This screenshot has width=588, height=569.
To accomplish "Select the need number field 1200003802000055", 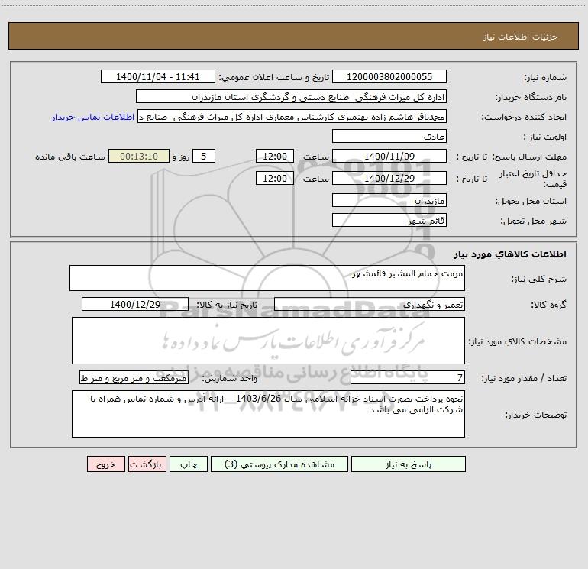I will pyautogui.click(x=389, y=76).
